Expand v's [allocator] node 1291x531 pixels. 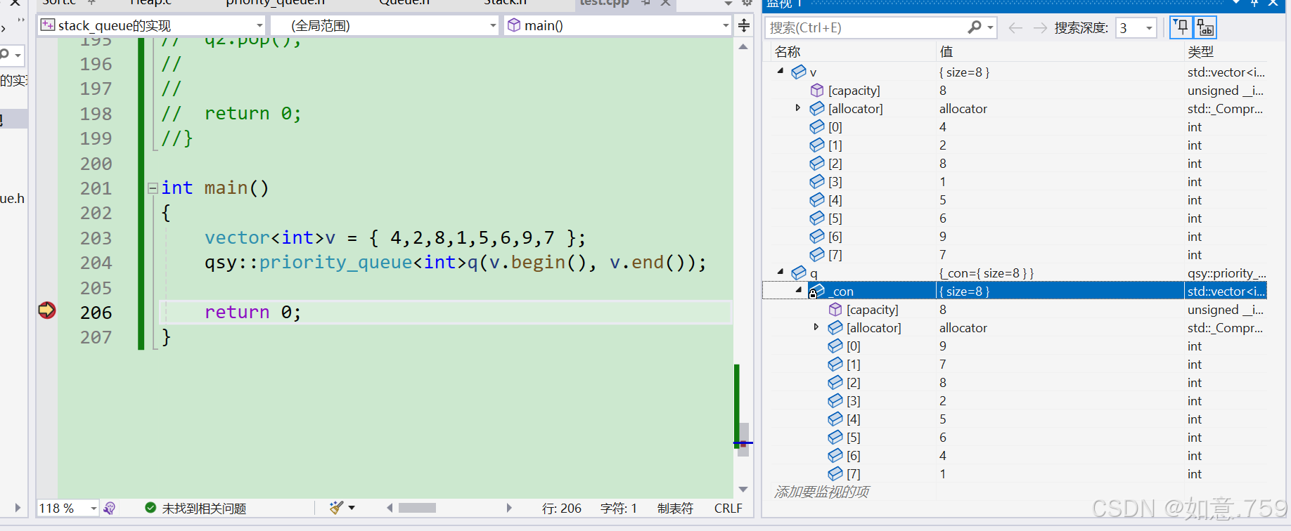click(x=798, y=108)
